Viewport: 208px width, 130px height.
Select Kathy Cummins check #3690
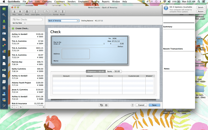28,70
